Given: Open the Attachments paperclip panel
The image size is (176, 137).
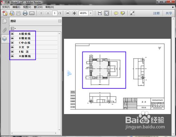Looking at the screenshot, I should click(x=5, y=30).
